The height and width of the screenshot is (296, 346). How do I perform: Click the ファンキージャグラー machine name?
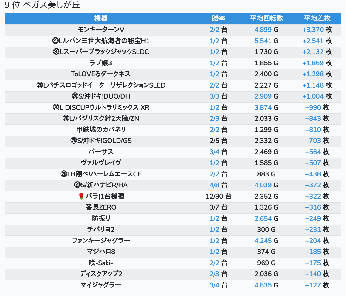pyautogui.click(x=101, y=241)
